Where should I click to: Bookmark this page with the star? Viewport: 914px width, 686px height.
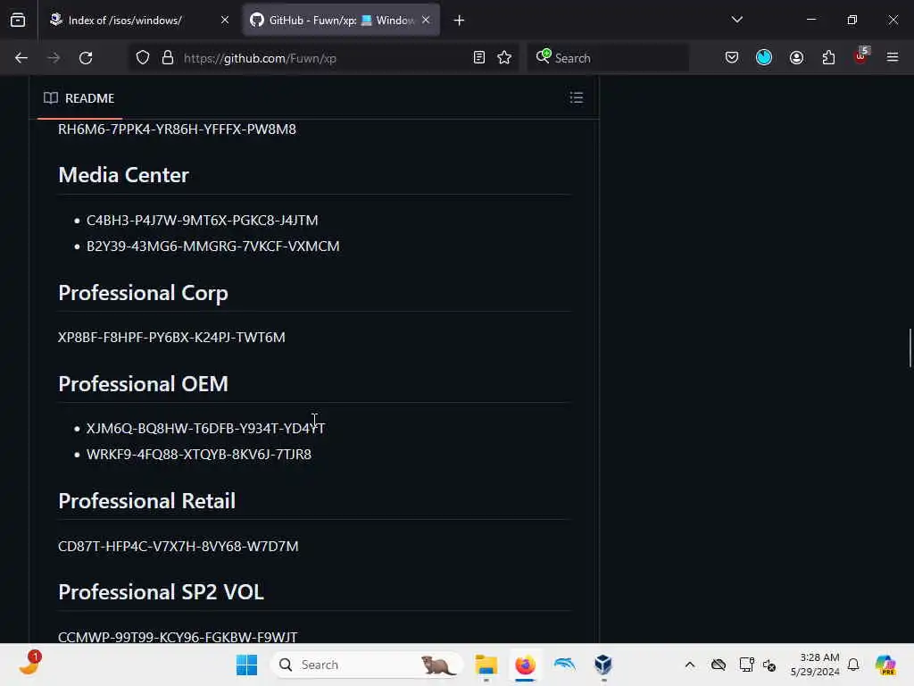[x=504, y=58]
